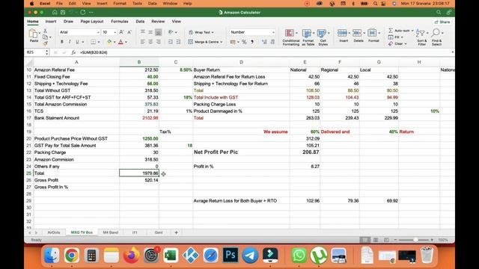Select the AirDots sheet tab
Viewport: 479px width, 269px height.
54,232
